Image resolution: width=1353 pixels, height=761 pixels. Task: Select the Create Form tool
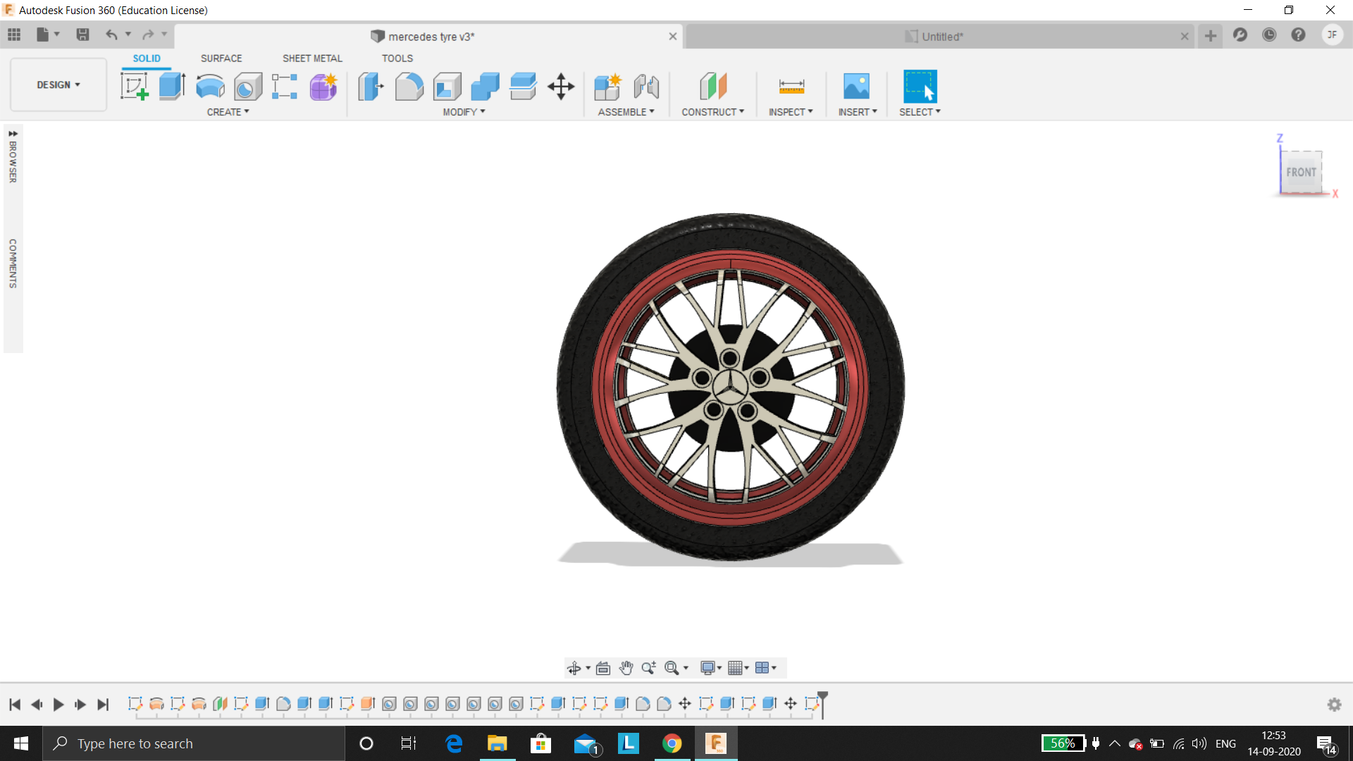click(x=323, y=87)
